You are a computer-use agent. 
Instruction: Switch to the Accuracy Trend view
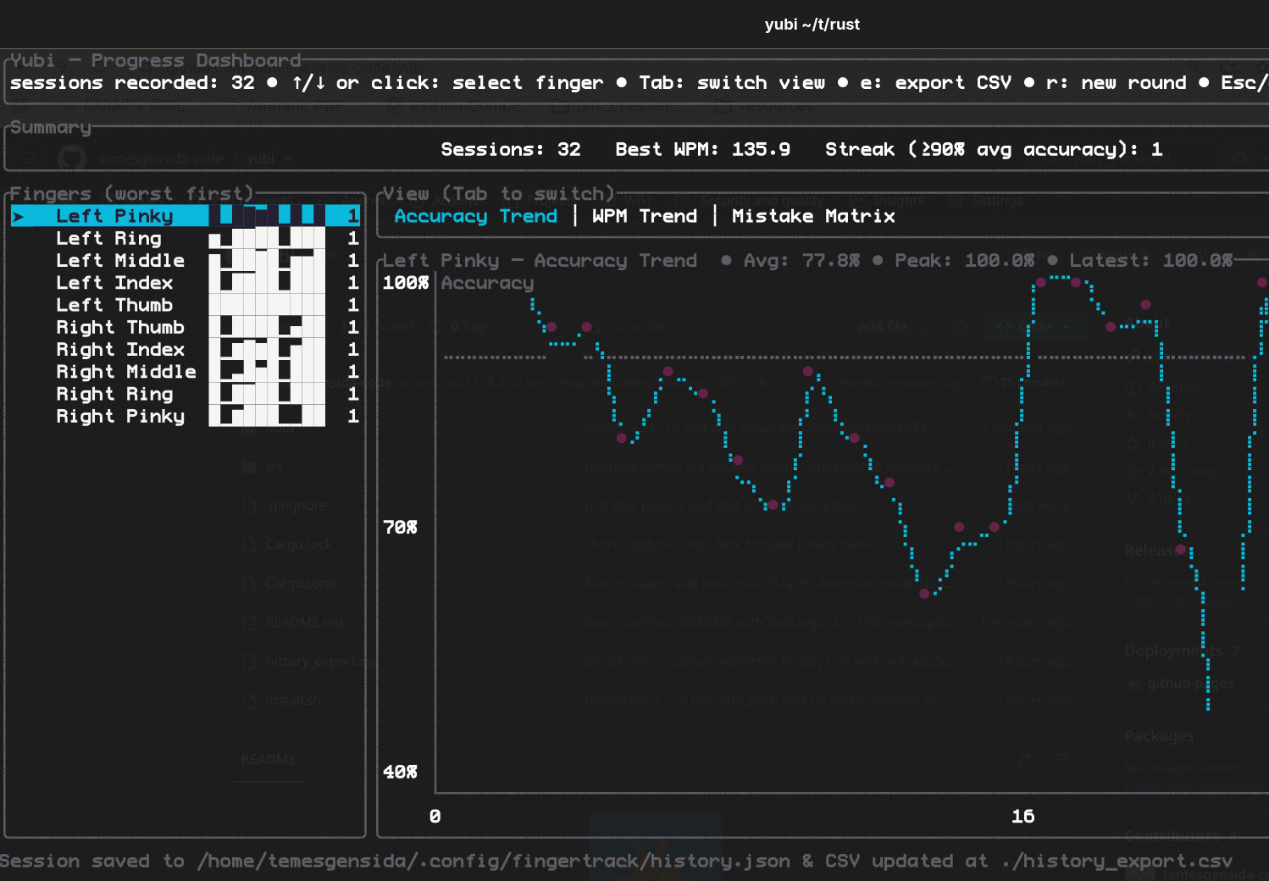[x=476, y=216]
